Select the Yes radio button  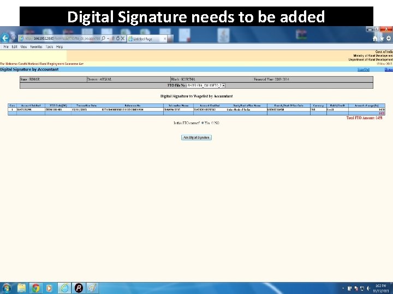[x=203, y=122]
